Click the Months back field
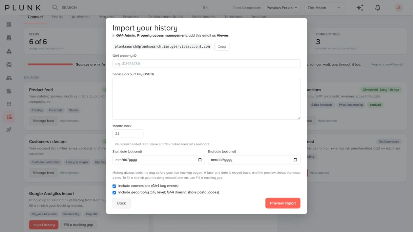This screenshot has width=413, height=232. (x=128, y=134)
